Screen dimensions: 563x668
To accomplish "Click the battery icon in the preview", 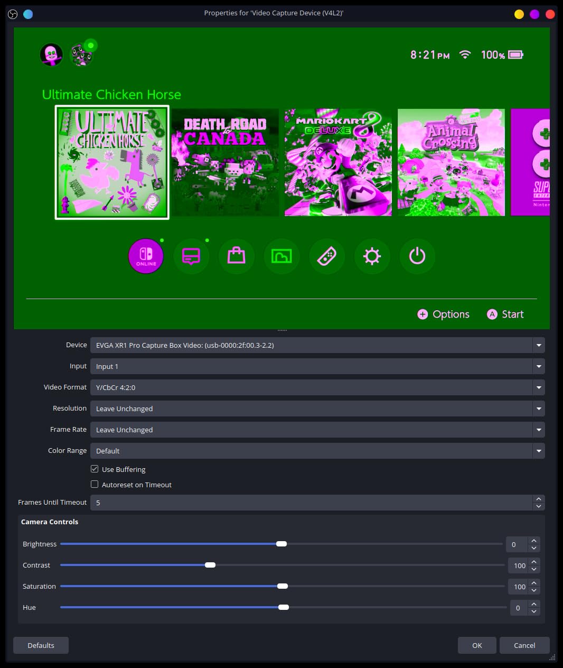I will pos(515,54).
